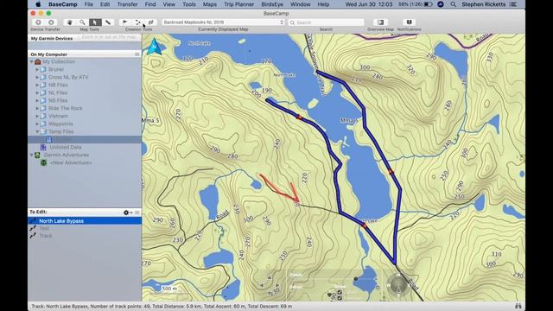Open the gear options dropdown in To Edit panel
Viewport: 553px width, 311px height.
point(128,213)
